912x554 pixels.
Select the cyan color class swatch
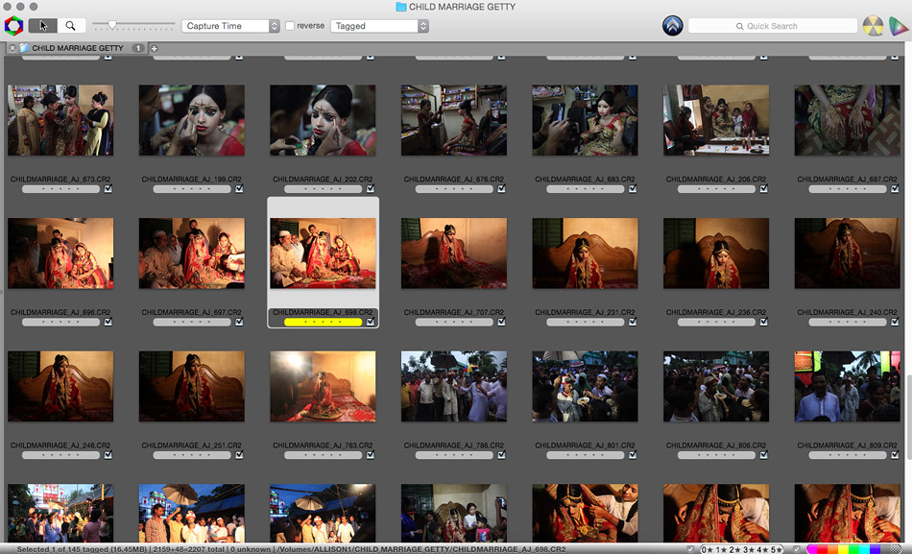[x=864, y=549]
